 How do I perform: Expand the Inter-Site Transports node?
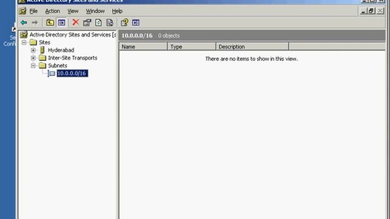tap(33, 58)
